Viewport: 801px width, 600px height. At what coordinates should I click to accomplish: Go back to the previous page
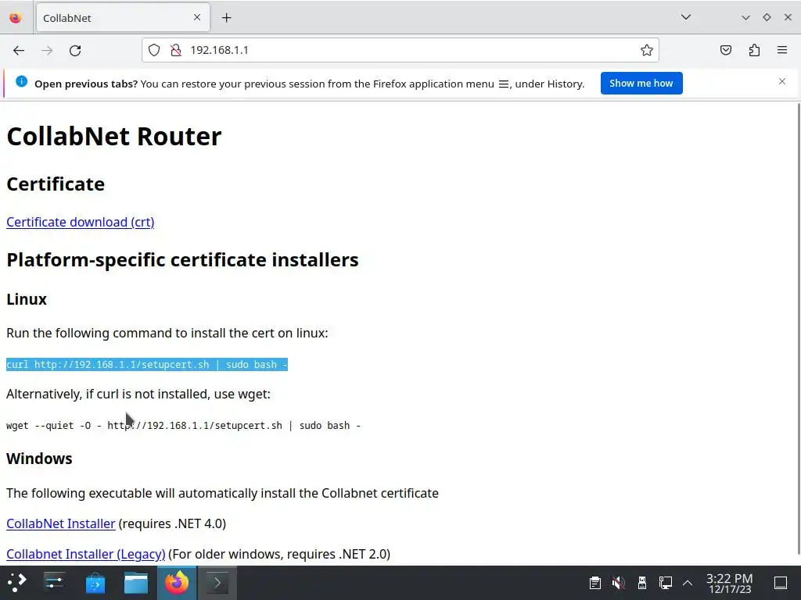click(19, 50)
